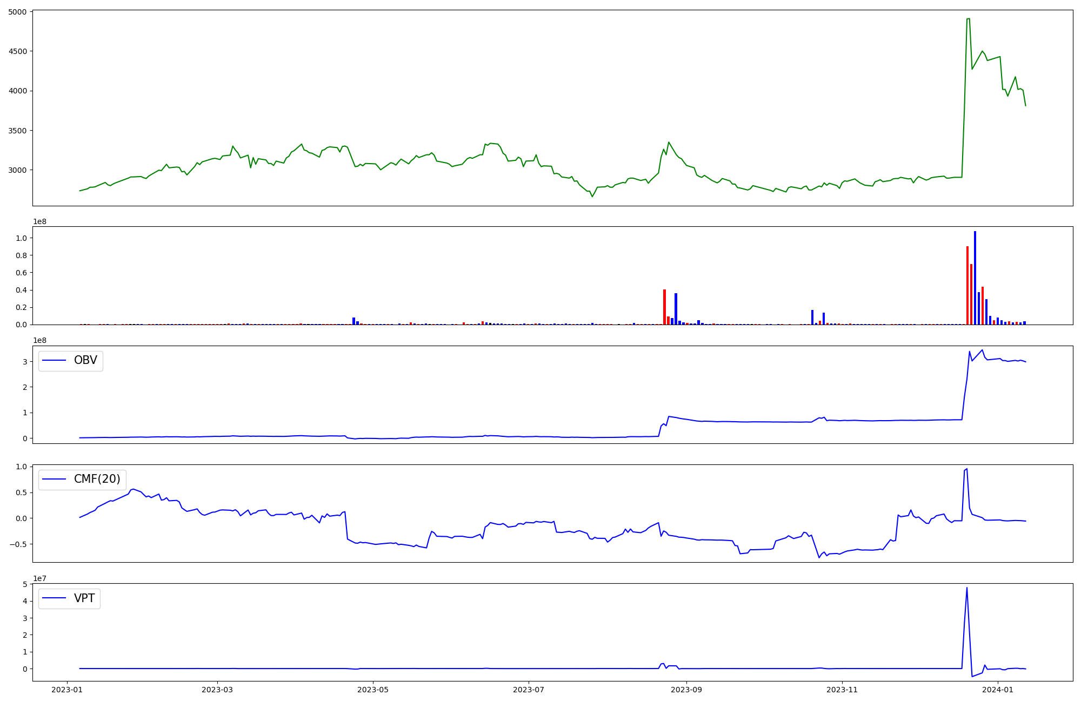Click the OBV legend label
Viewport: 1081px width, 702px height.
(85, 361)
